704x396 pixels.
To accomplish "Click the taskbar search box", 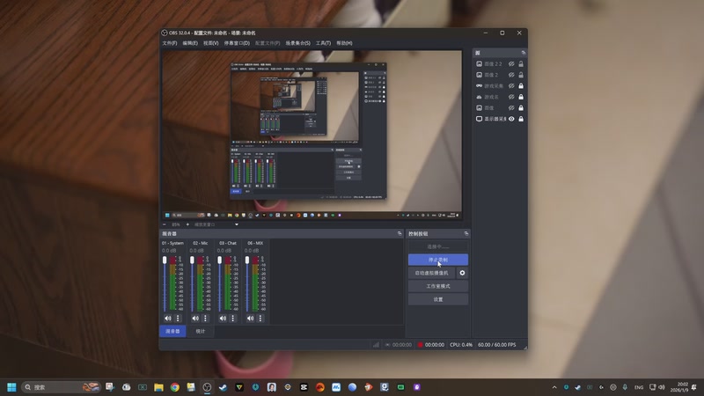I will (x=61, y=387).
